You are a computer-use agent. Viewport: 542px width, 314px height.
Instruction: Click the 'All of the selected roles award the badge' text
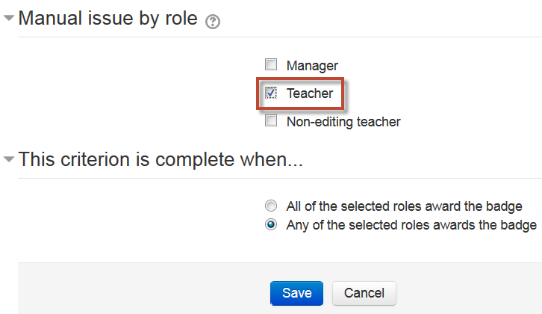coord(404,206)
